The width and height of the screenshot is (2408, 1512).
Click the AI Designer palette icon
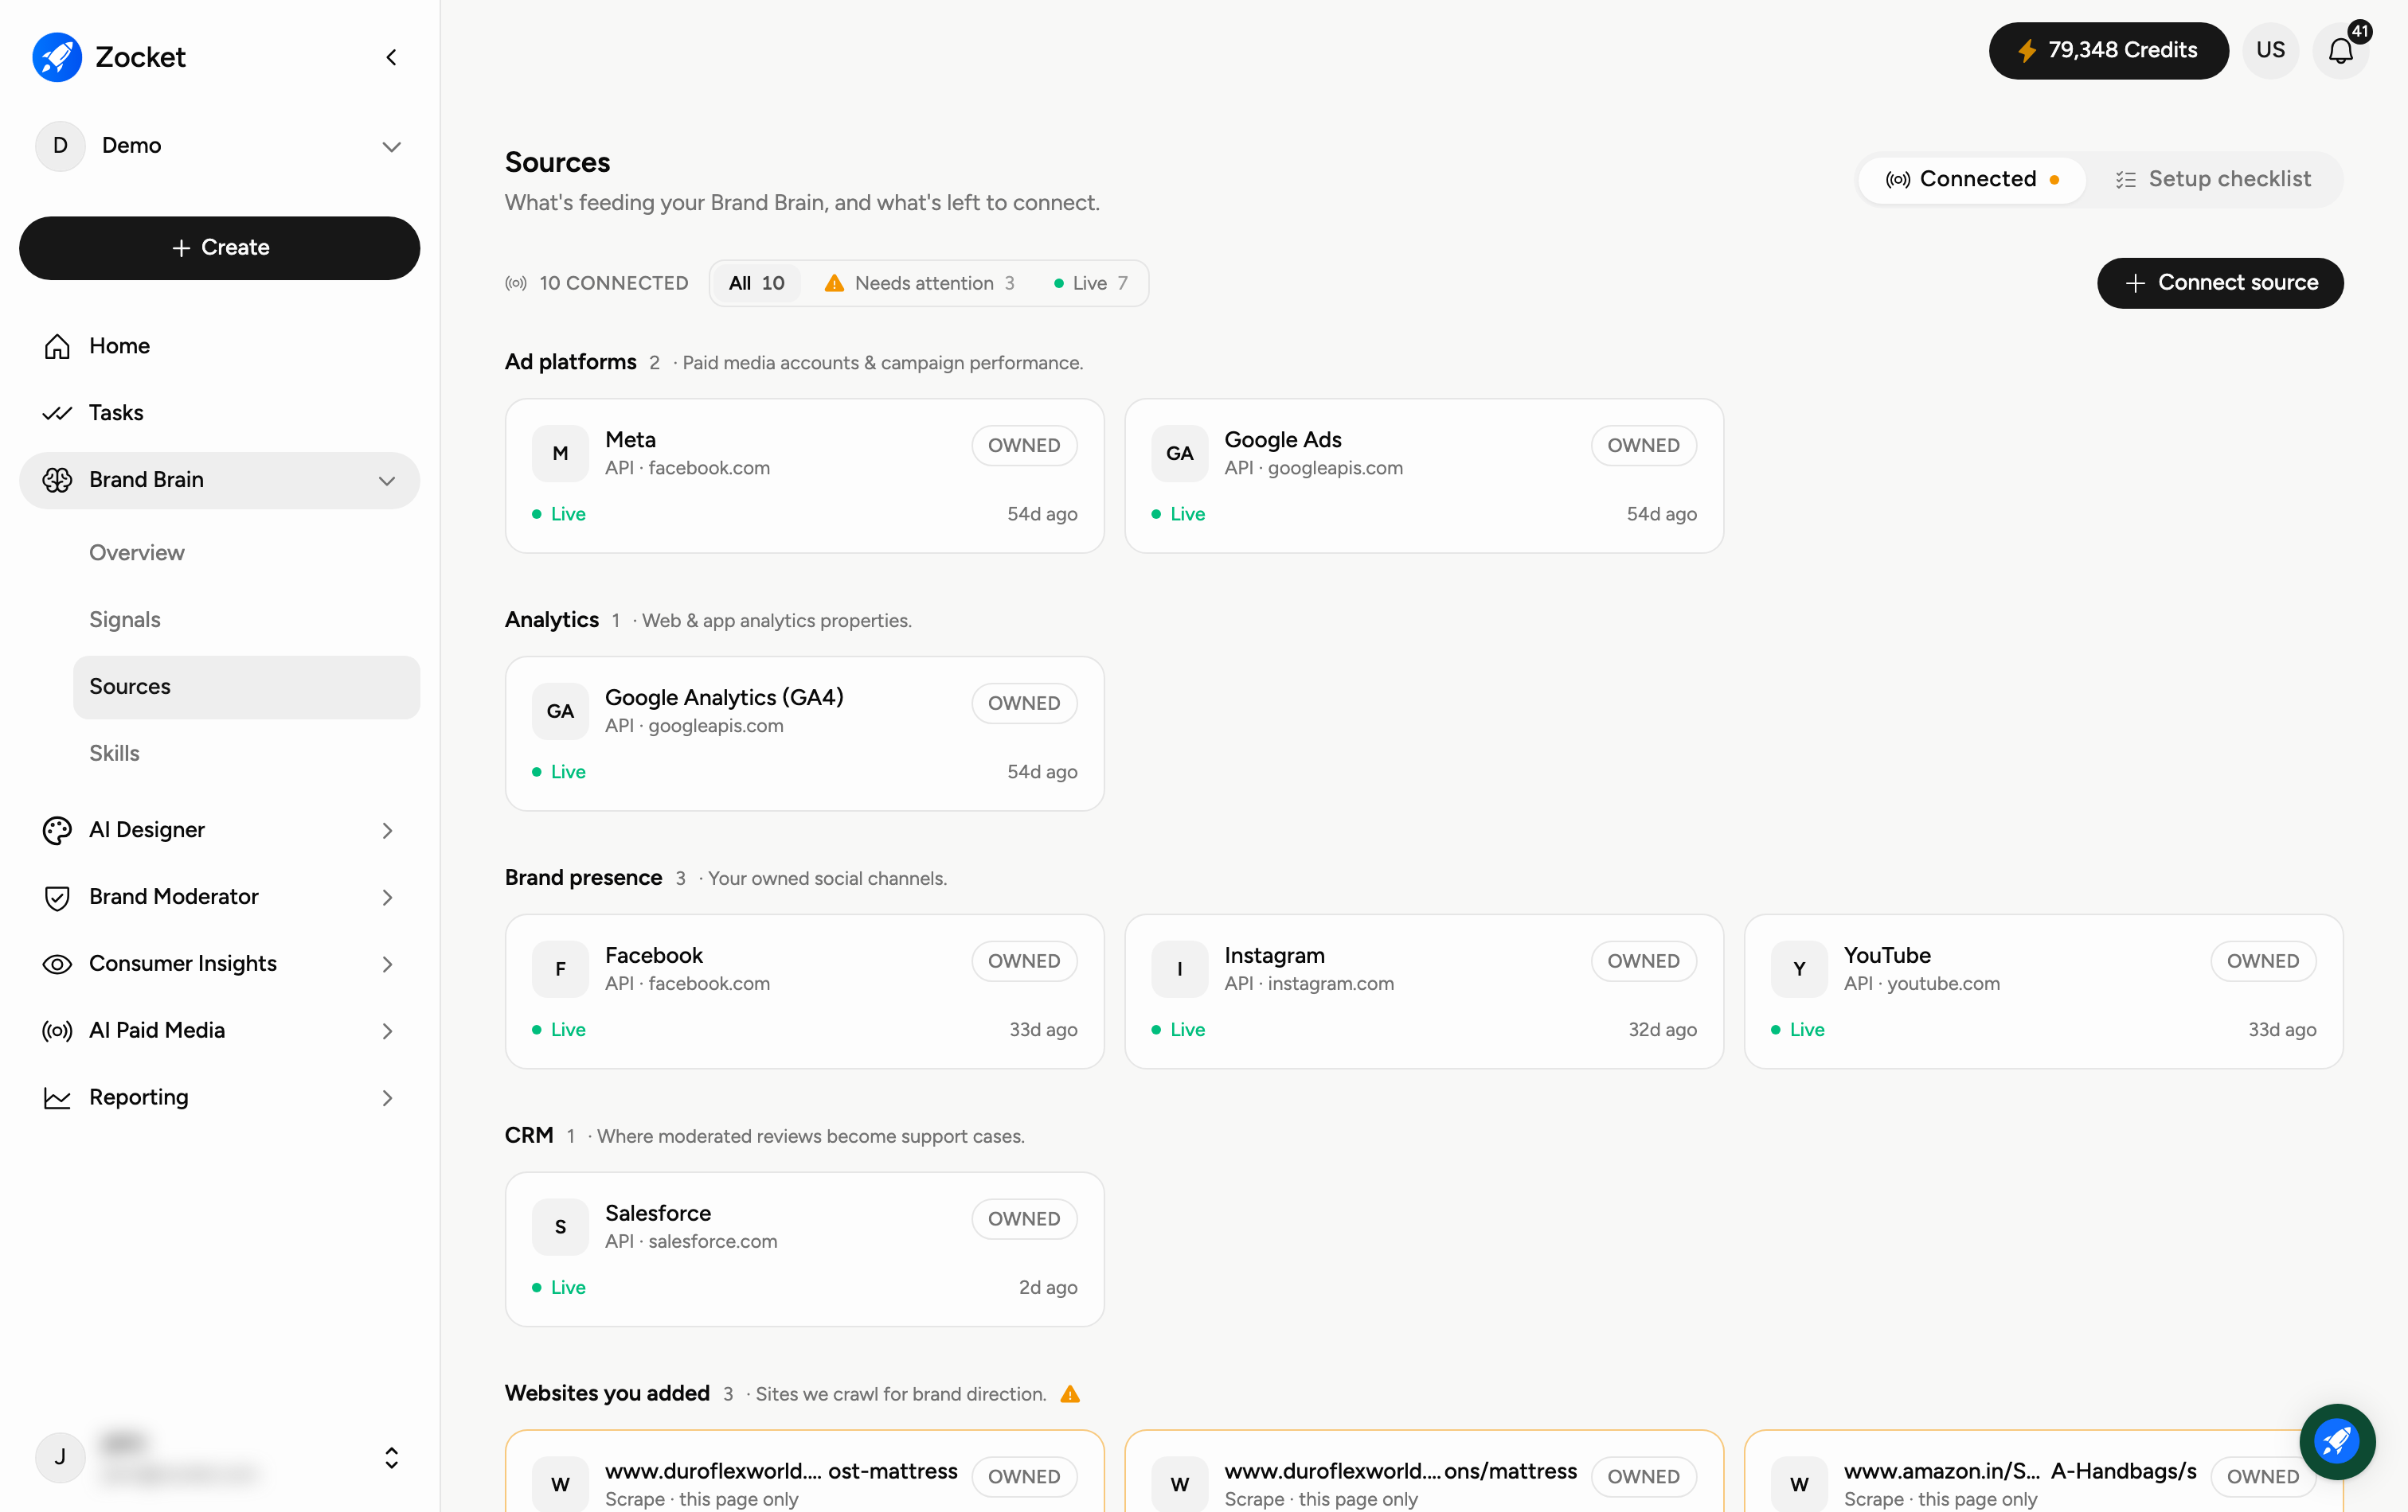coord(57,829)
